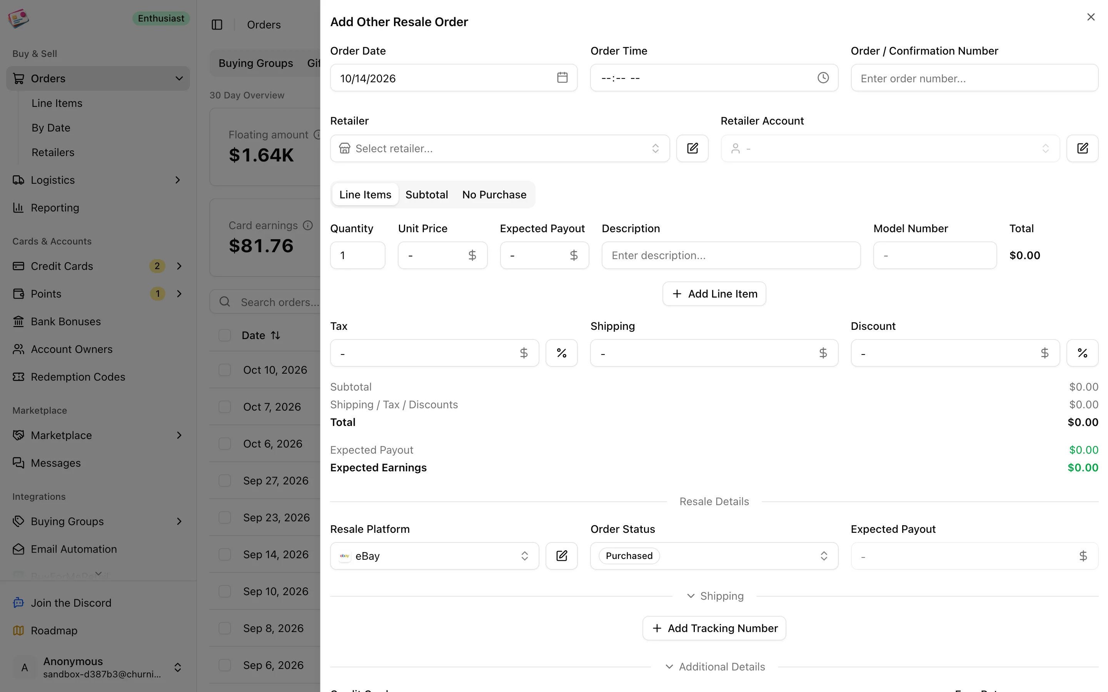
Task: Select the Line Items tab
Action: (365, 195)
